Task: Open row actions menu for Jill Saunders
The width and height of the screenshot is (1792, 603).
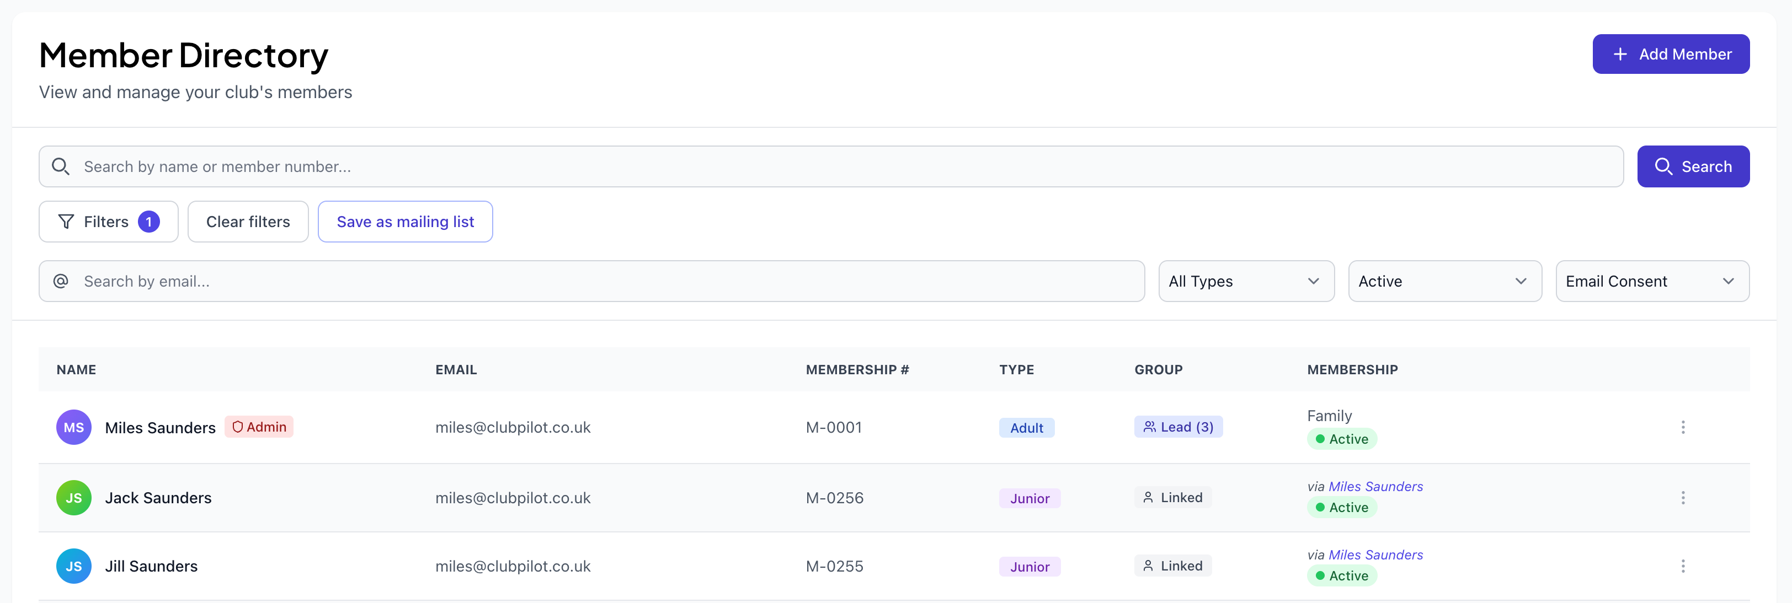Action: click(1682, 566)
